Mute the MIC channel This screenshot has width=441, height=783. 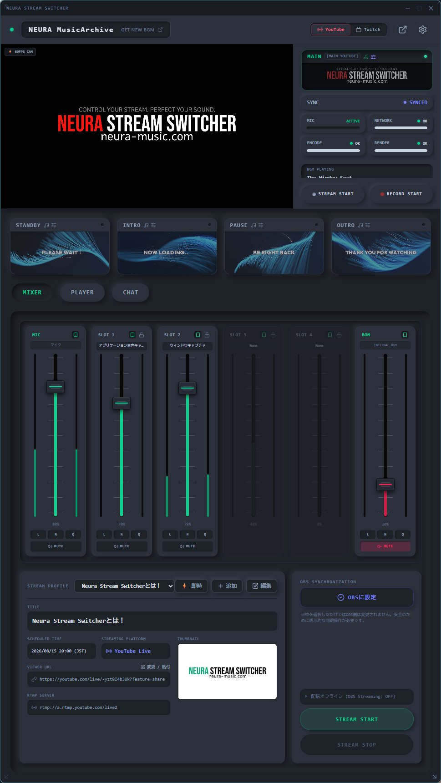point(56,546)
